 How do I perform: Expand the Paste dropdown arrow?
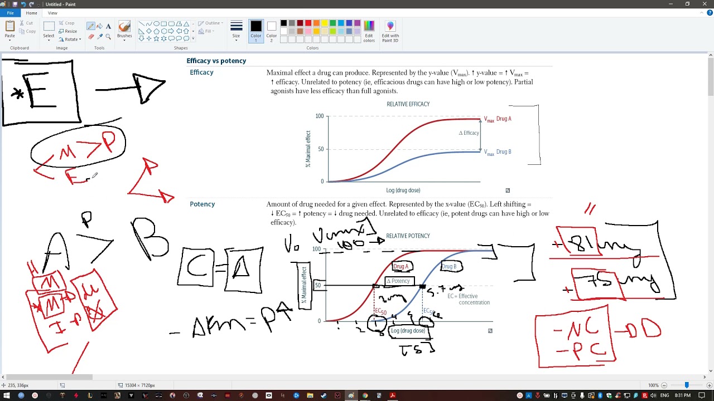10,40
